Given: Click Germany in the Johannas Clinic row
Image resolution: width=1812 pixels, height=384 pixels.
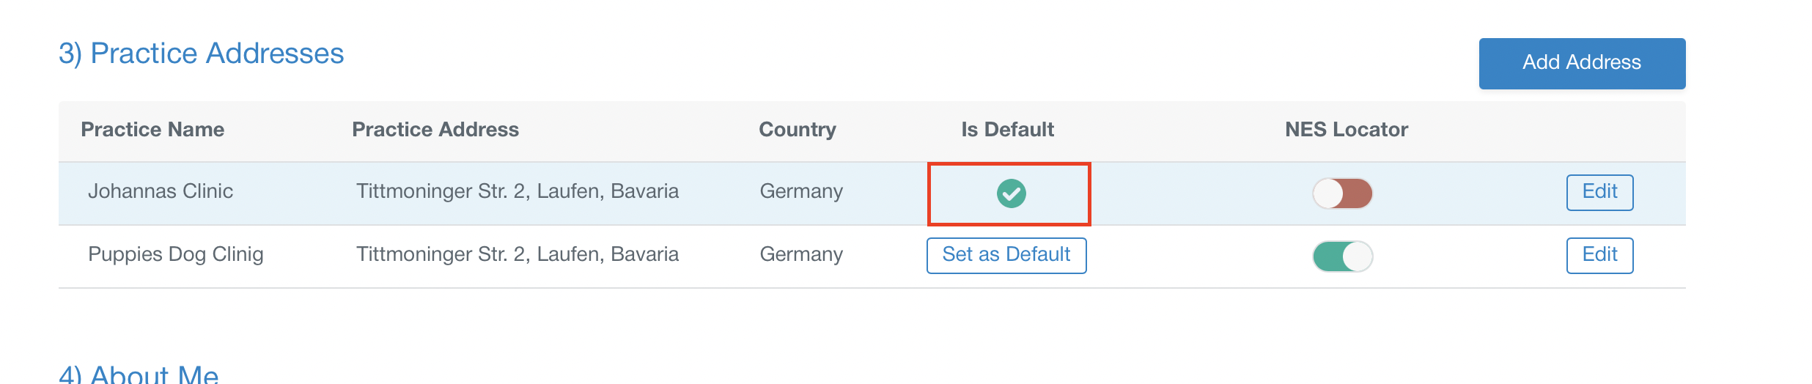Looking at the screenshot, I should [x=801, y=191].
